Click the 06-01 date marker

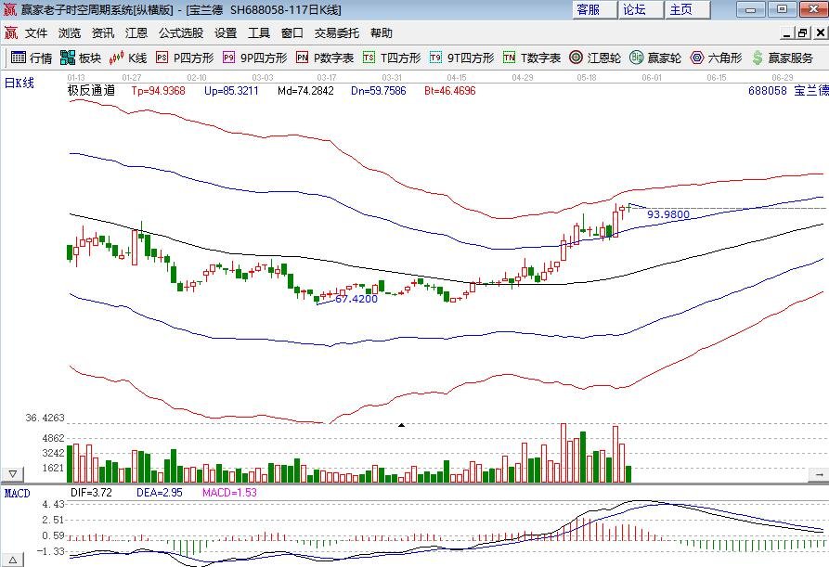tap(652, 78)
